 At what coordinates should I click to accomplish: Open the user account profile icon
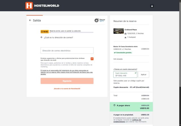(152, 6)
